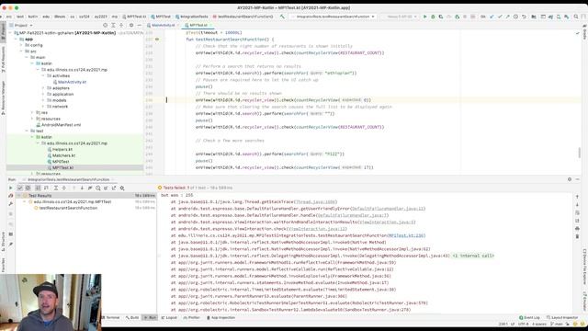Open Run panel settings gear at right
Viewport: 588px width, 331px height.
coord(570,179)
